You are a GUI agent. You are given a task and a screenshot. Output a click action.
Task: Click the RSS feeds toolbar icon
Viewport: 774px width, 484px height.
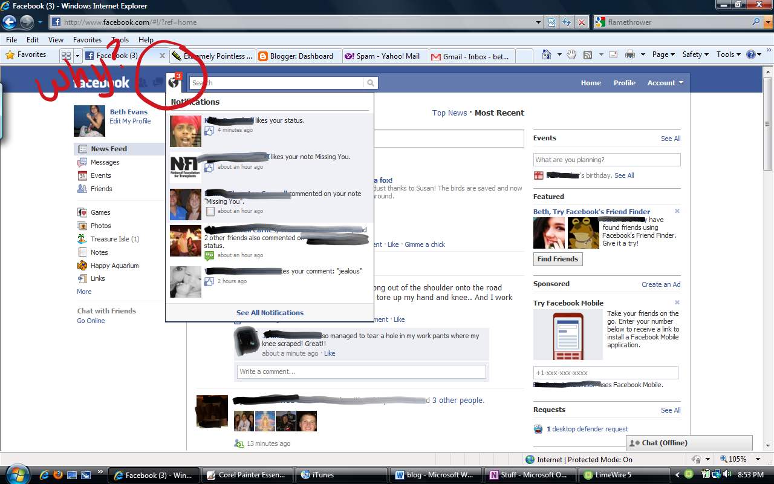click(x=588, y=54)
